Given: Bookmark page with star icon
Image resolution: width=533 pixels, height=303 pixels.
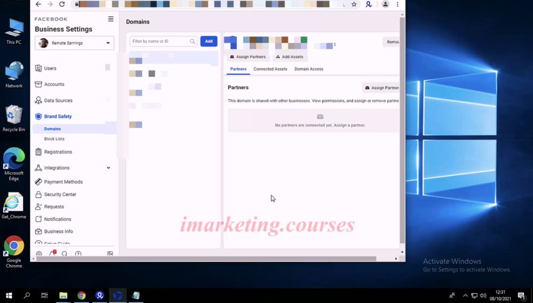Looking at the screenshot, I should 354,4.
